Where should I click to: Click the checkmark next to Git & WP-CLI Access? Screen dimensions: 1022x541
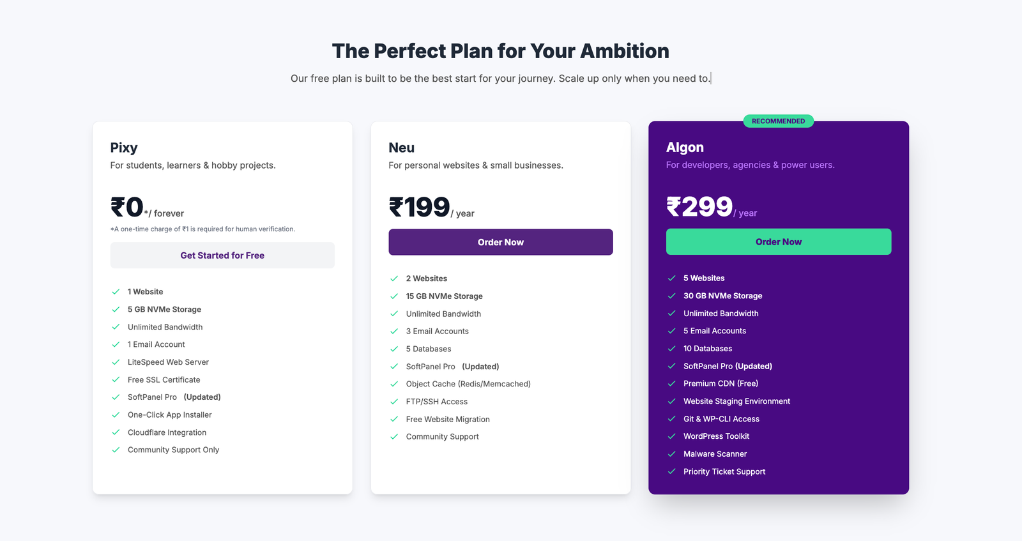point(671,419)
